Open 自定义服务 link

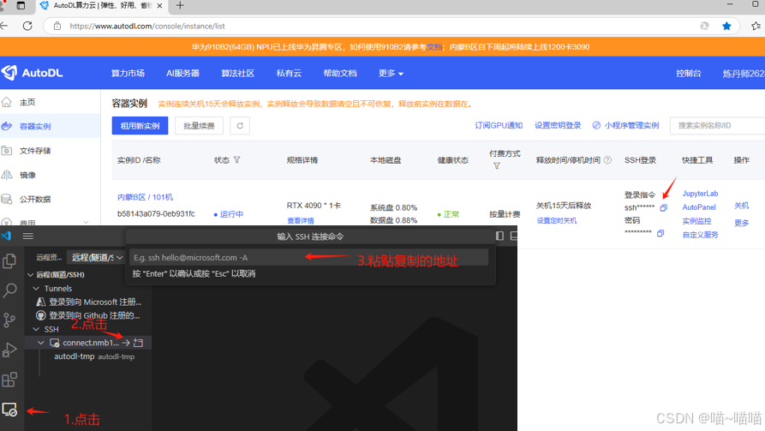coord(700,234)
